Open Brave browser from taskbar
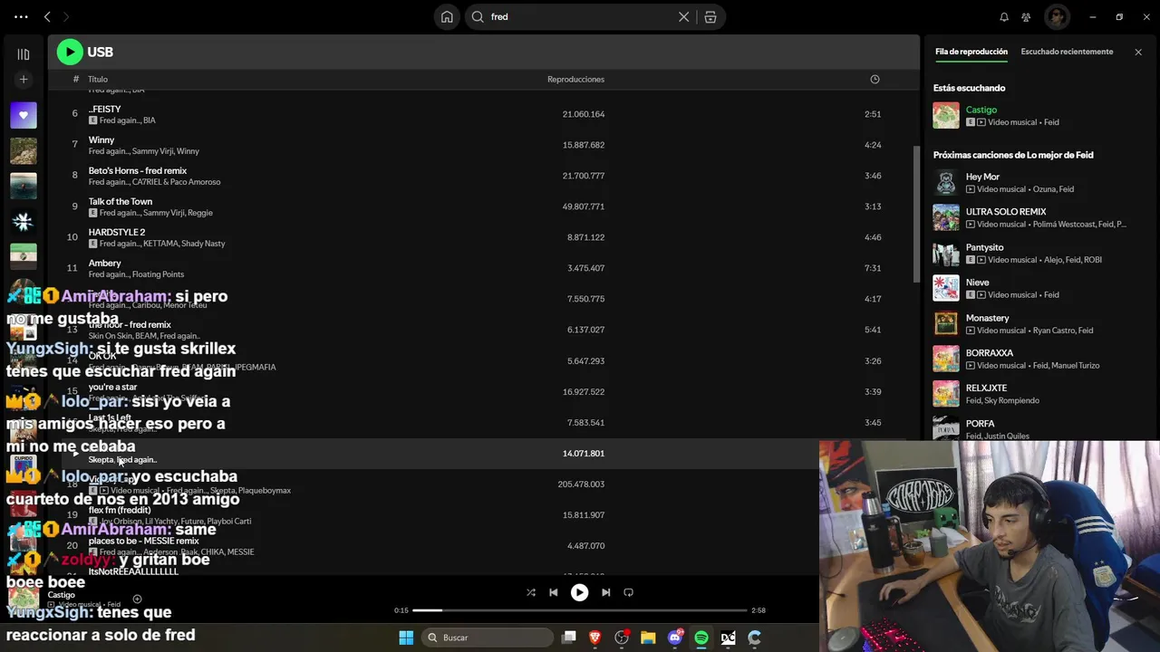 click(x=595, y=638)
